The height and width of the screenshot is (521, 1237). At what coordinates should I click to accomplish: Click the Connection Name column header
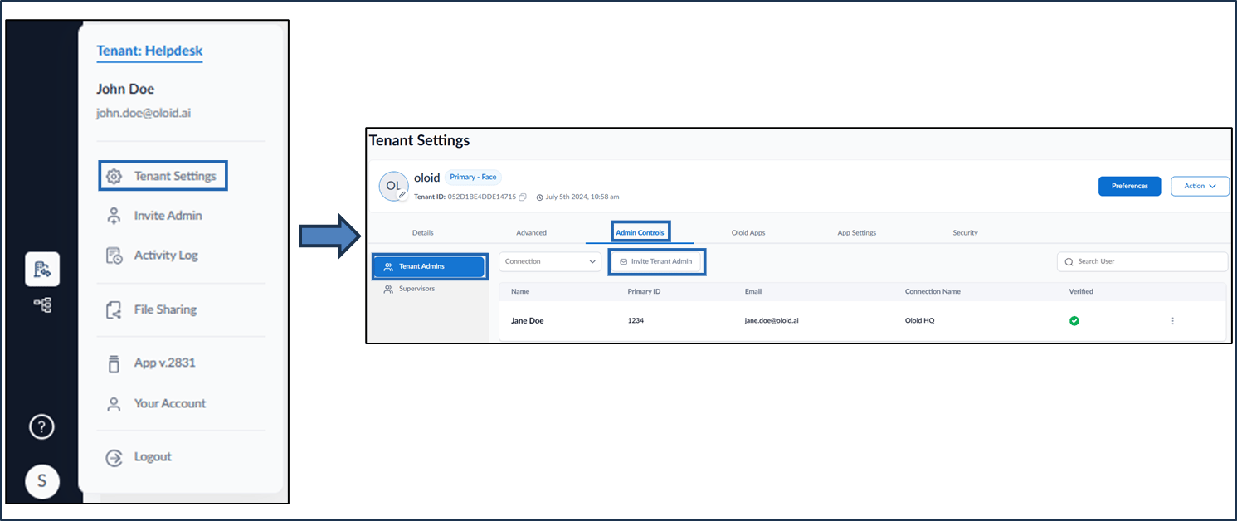(933, 292)
